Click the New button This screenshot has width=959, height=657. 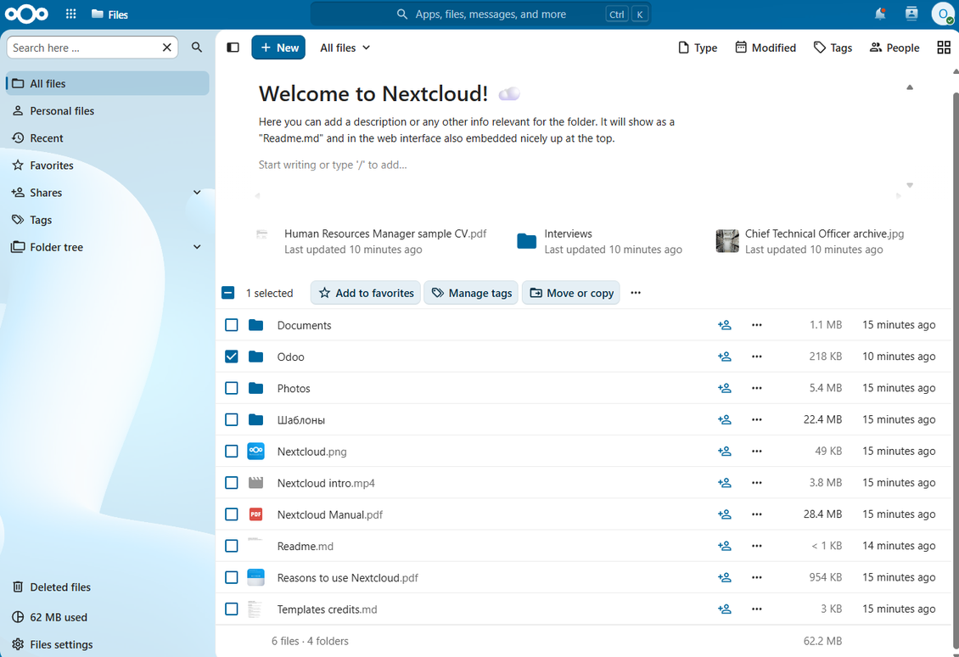[x=278, y=48]
